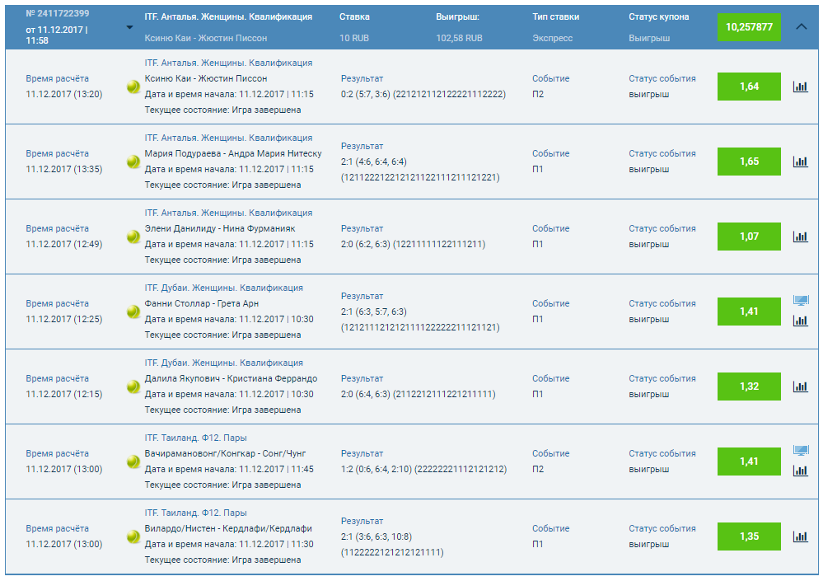Screen dimensions: 823x581
Task: Click odds 1,65 for Мария Подураева match
Action: (x=749, y=162)
